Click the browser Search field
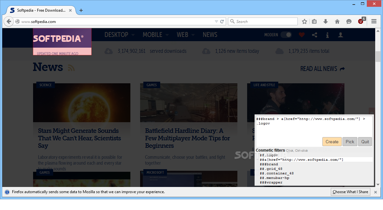This screenshot has width=383, height=210. tap(263, 21)
